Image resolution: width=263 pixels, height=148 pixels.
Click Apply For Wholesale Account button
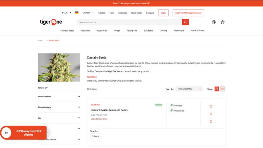tap(188, 13)
